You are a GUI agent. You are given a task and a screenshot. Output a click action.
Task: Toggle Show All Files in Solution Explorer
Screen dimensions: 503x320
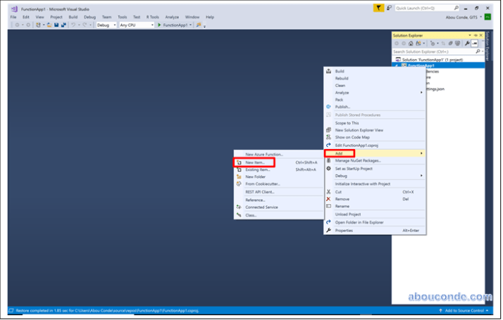[x=457, y=43]
